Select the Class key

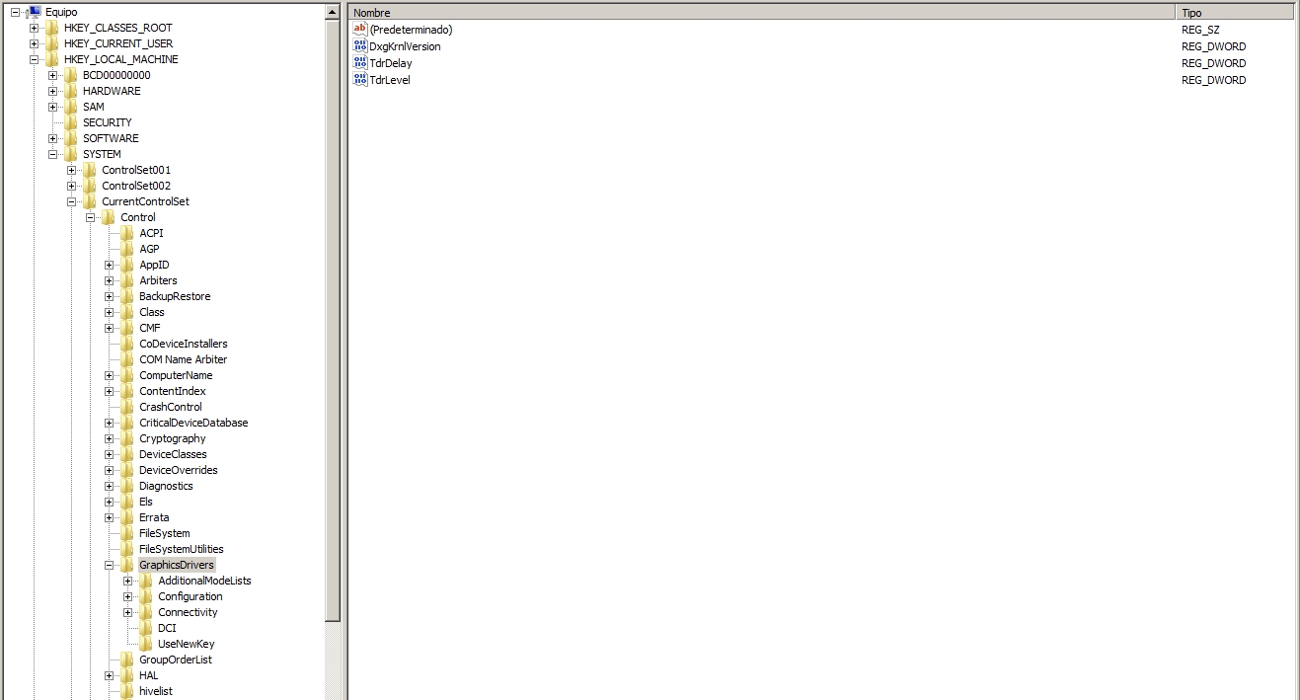pyautogui.click(x=152, y=312)
